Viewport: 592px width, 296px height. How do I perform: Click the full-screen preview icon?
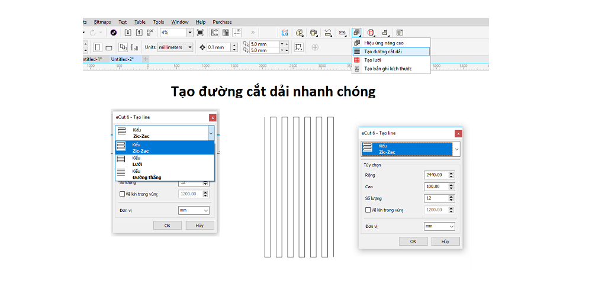click(x=201, y=33)
